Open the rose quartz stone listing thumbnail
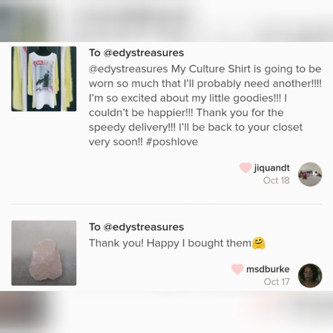Image resolution: width=333 pixels, height=333 pixels. tap(44, 253)
